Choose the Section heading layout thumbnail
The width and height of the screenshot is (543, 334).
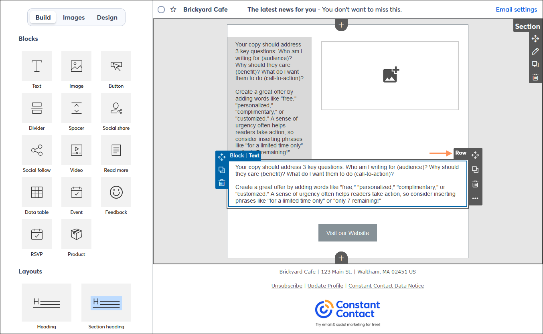(x=106, y=302)
